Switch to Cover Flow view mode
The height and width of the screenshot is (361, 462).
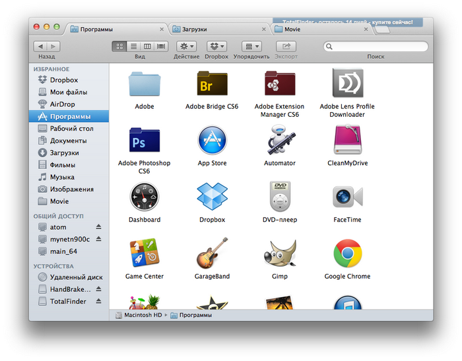[x=161, y=46]
